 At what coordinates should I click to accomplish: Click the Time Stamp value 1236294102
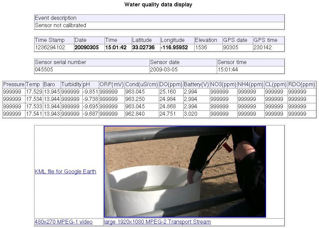[x=50, y=47]
